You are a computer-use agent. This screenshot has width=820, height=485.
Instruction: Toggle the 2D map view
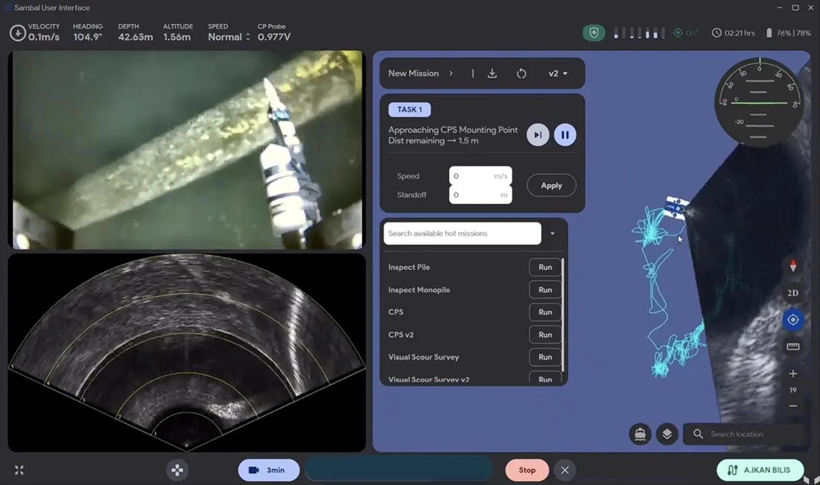pyautogui.click(x=793, y=293)
